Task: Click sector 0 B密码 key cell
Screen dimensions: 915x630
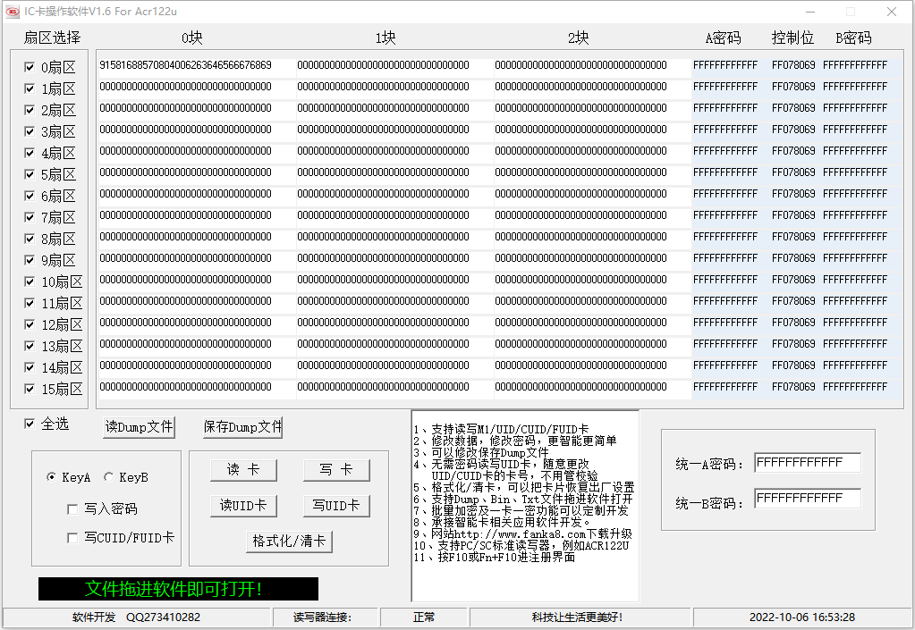Action: tap(855, 65)
